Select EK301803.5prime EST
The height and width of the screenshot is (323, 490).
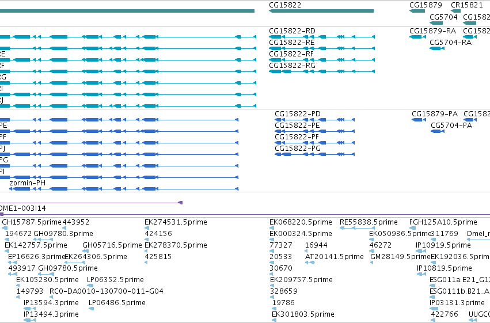click(274, 320)
